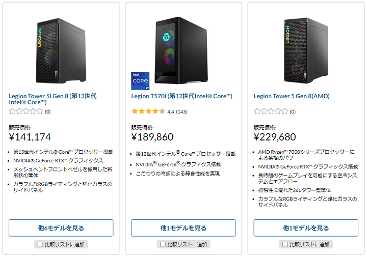Click the ¥229,680 price

click(x=275, y=137)
